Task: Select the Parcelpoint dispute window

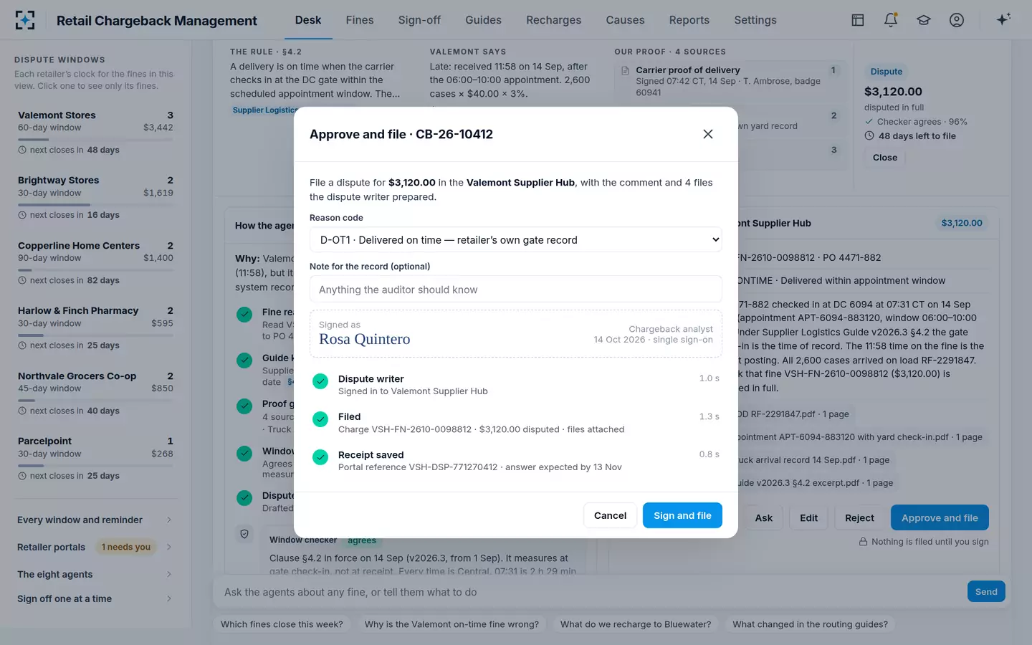Action: point(95,458)
